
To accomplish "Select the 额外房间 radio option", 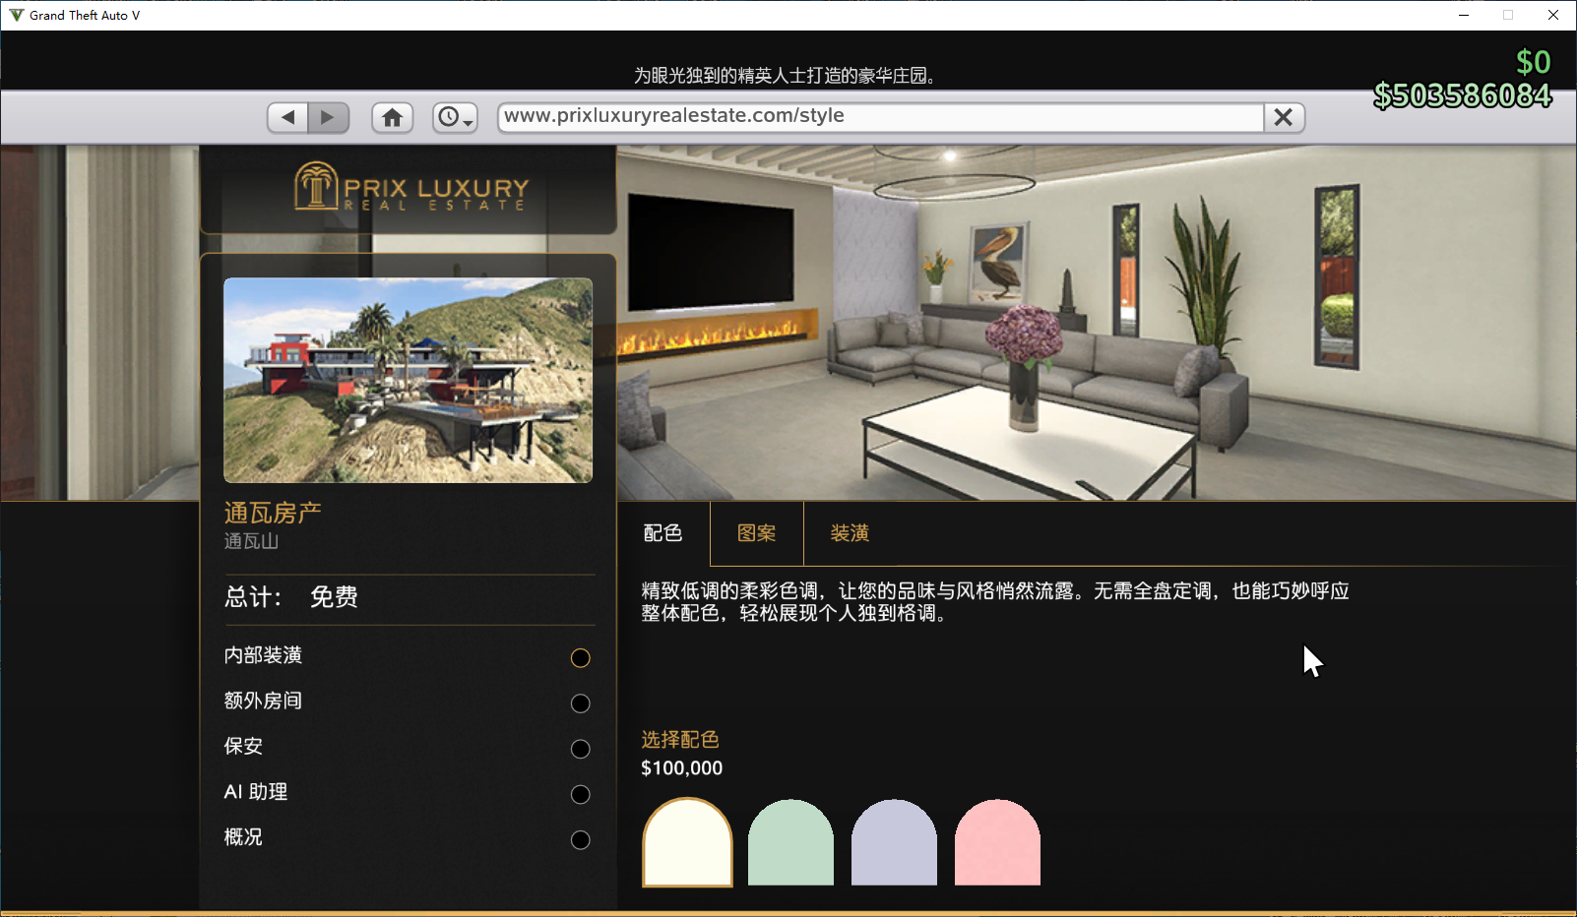I will click(581, 703).
